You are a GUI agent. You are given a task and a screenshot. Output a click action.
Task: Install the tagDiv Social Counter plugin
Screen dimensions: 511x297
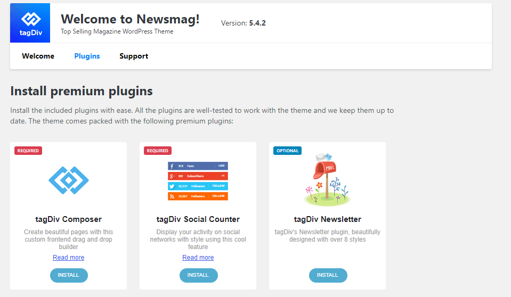[198, 275]
